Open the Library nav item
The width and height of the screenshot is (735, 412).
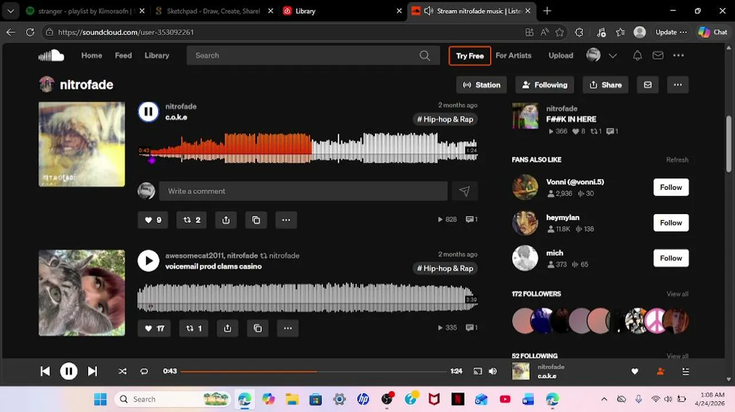(x=157, y=56)
